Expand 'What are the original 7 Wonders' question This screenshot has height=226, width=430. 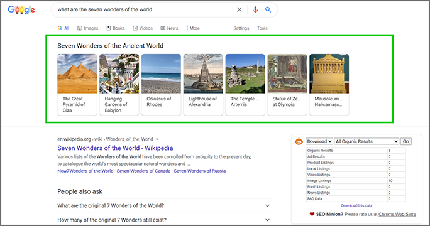point(164,206)
